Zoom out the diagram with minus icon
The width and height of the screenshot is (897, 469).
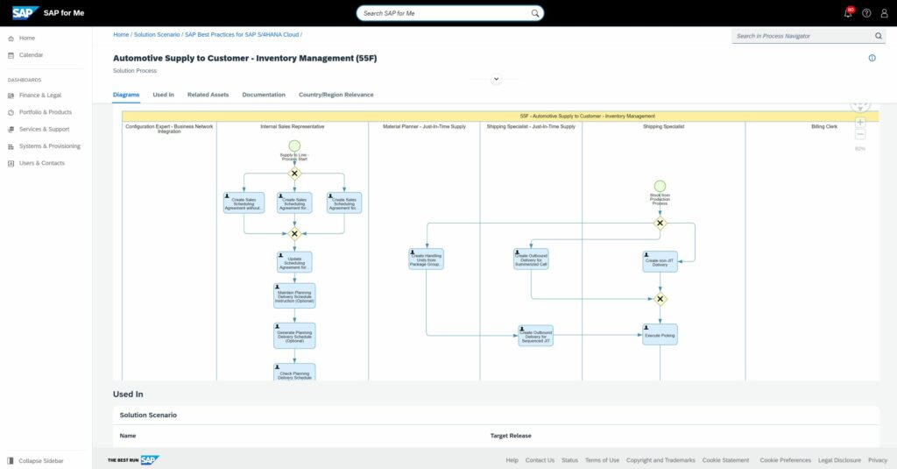click(x=860, y=134)
